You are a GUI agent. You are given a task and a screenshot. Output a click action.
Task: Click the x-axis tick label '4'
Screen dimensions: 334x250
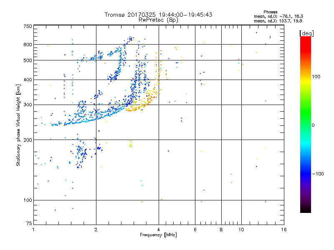pos(159,230)
